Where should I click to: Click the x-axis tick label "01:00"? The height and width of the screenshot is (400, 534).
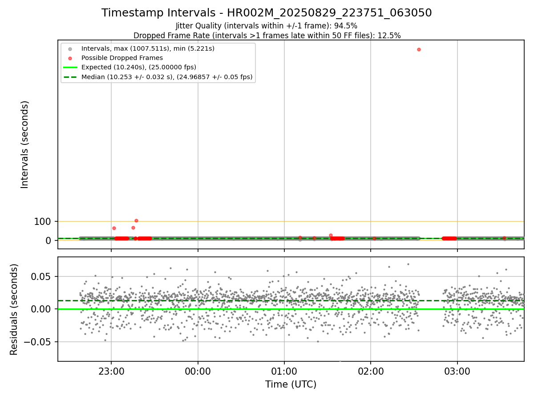tap(284, 371)
